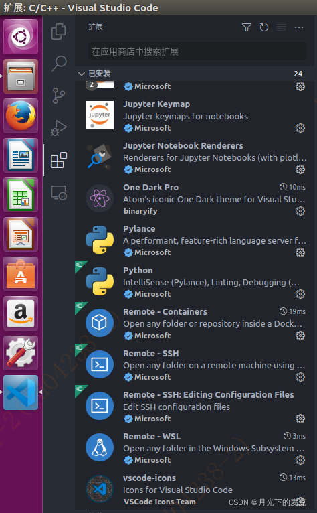317x513 pixels.
Task: Open vscode-icons extension title
Action: [x=149, y=478]
